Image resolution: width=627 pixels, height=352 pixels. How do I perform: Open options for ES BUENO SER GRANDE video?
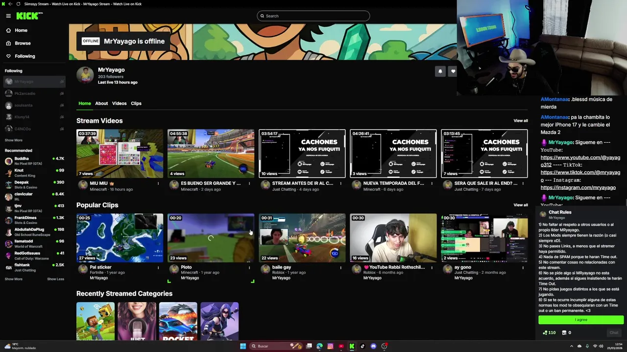click(249, 183)
